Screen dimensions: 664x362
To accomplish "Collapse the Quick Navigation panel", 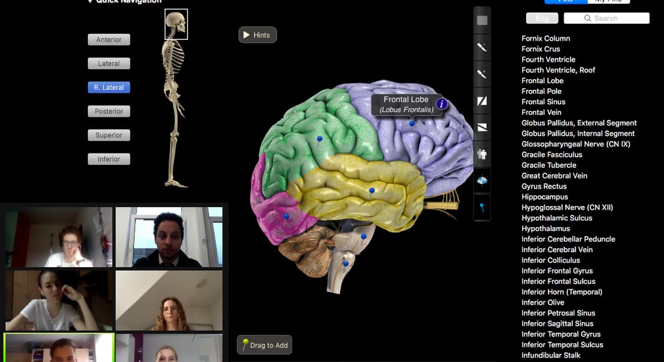I will tap(90, 2).
